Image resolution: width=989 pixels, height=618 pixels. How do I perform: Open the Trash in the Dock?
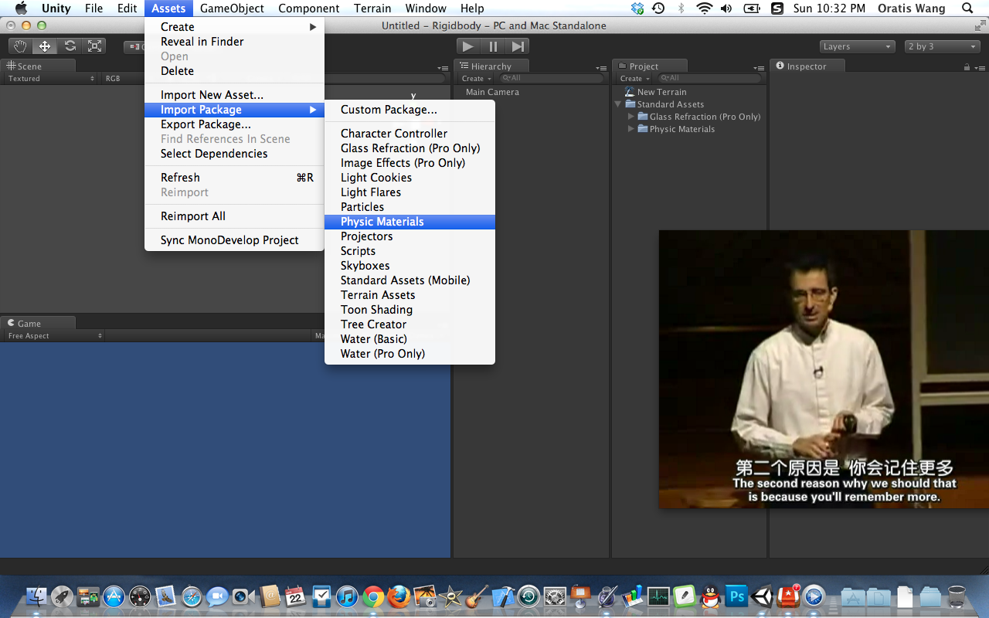point(957,596)
